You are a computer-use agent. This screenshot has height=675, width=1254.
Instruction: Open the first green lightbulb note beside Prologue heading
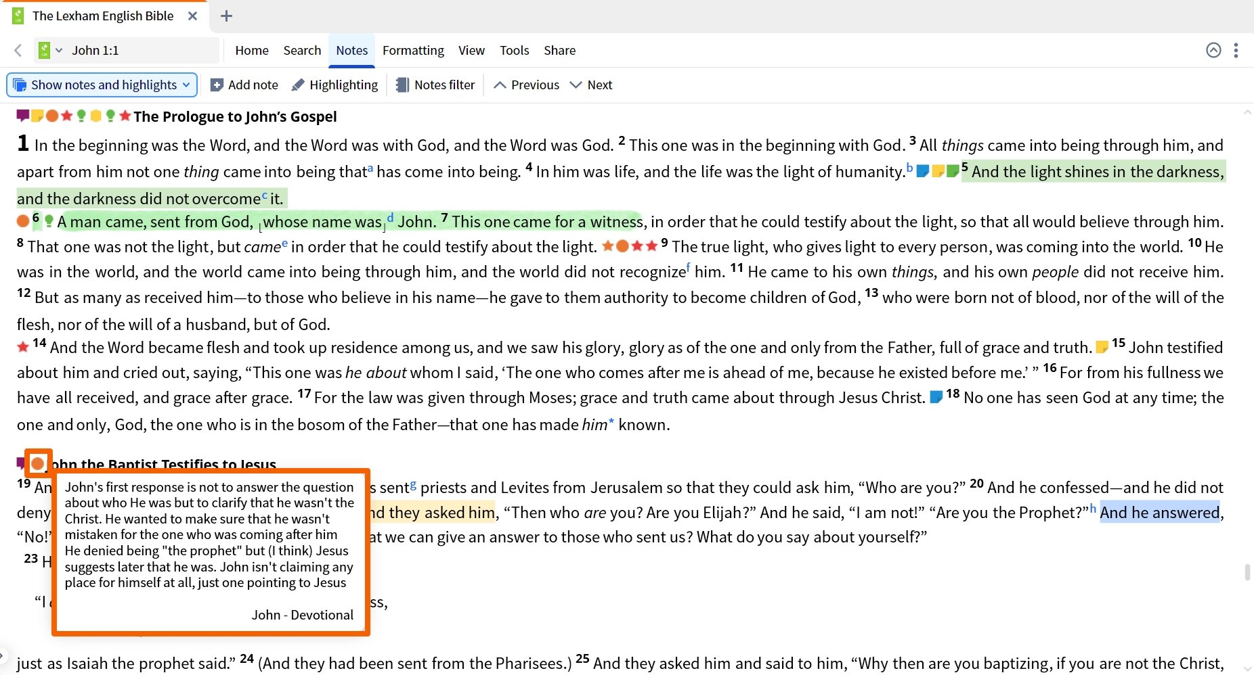click(x=81, y=116)
